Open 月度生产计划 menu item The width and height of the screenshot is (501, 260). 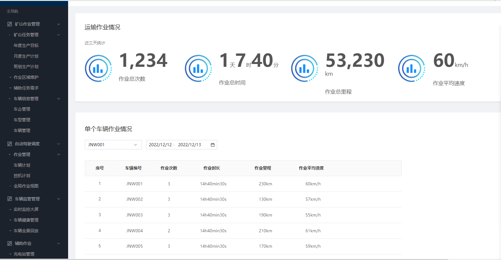point(26,56)
